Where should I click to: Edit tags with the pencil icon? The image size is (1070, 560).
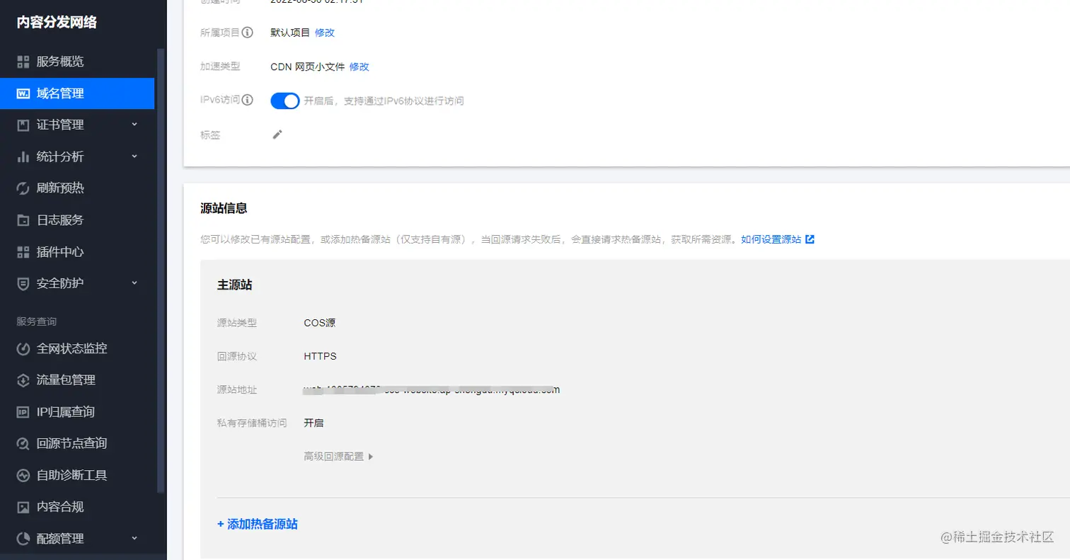[277, 135]
